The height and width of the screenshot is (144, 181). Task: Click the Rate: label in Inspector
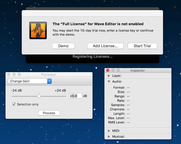(121, 101)
